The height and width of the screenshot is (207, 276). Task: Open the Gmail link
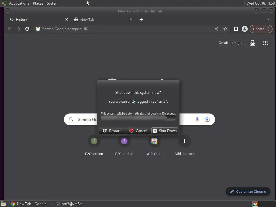coord(223,43)
